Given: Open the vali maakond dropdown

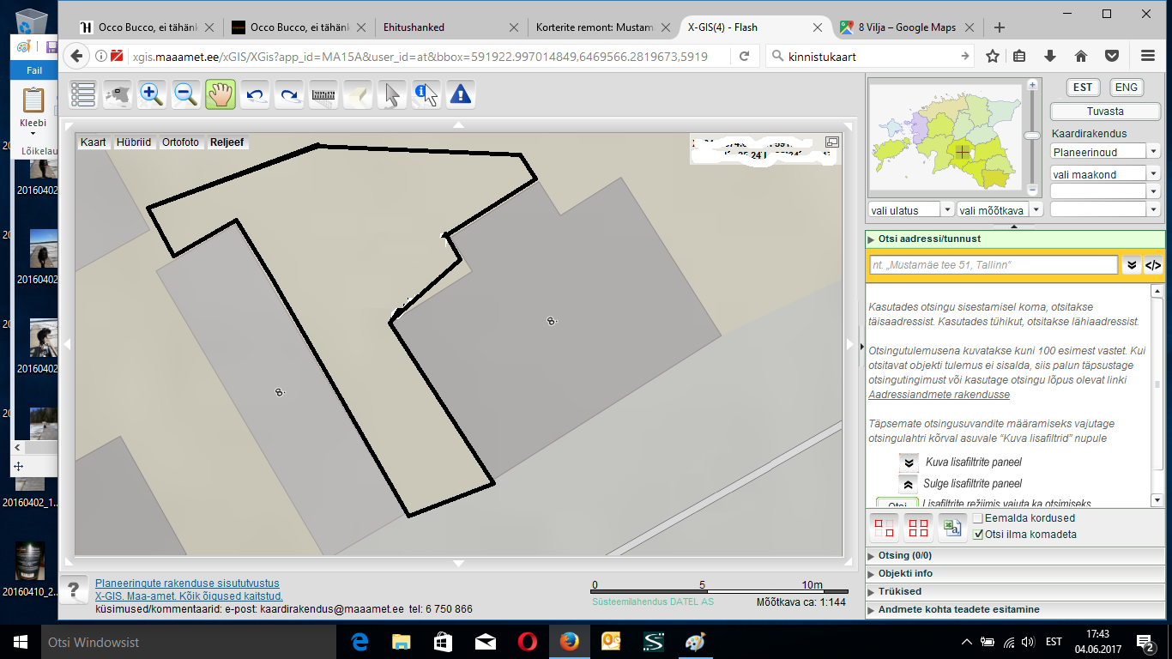Looking at the screenshot, I should pos(1152,173).
